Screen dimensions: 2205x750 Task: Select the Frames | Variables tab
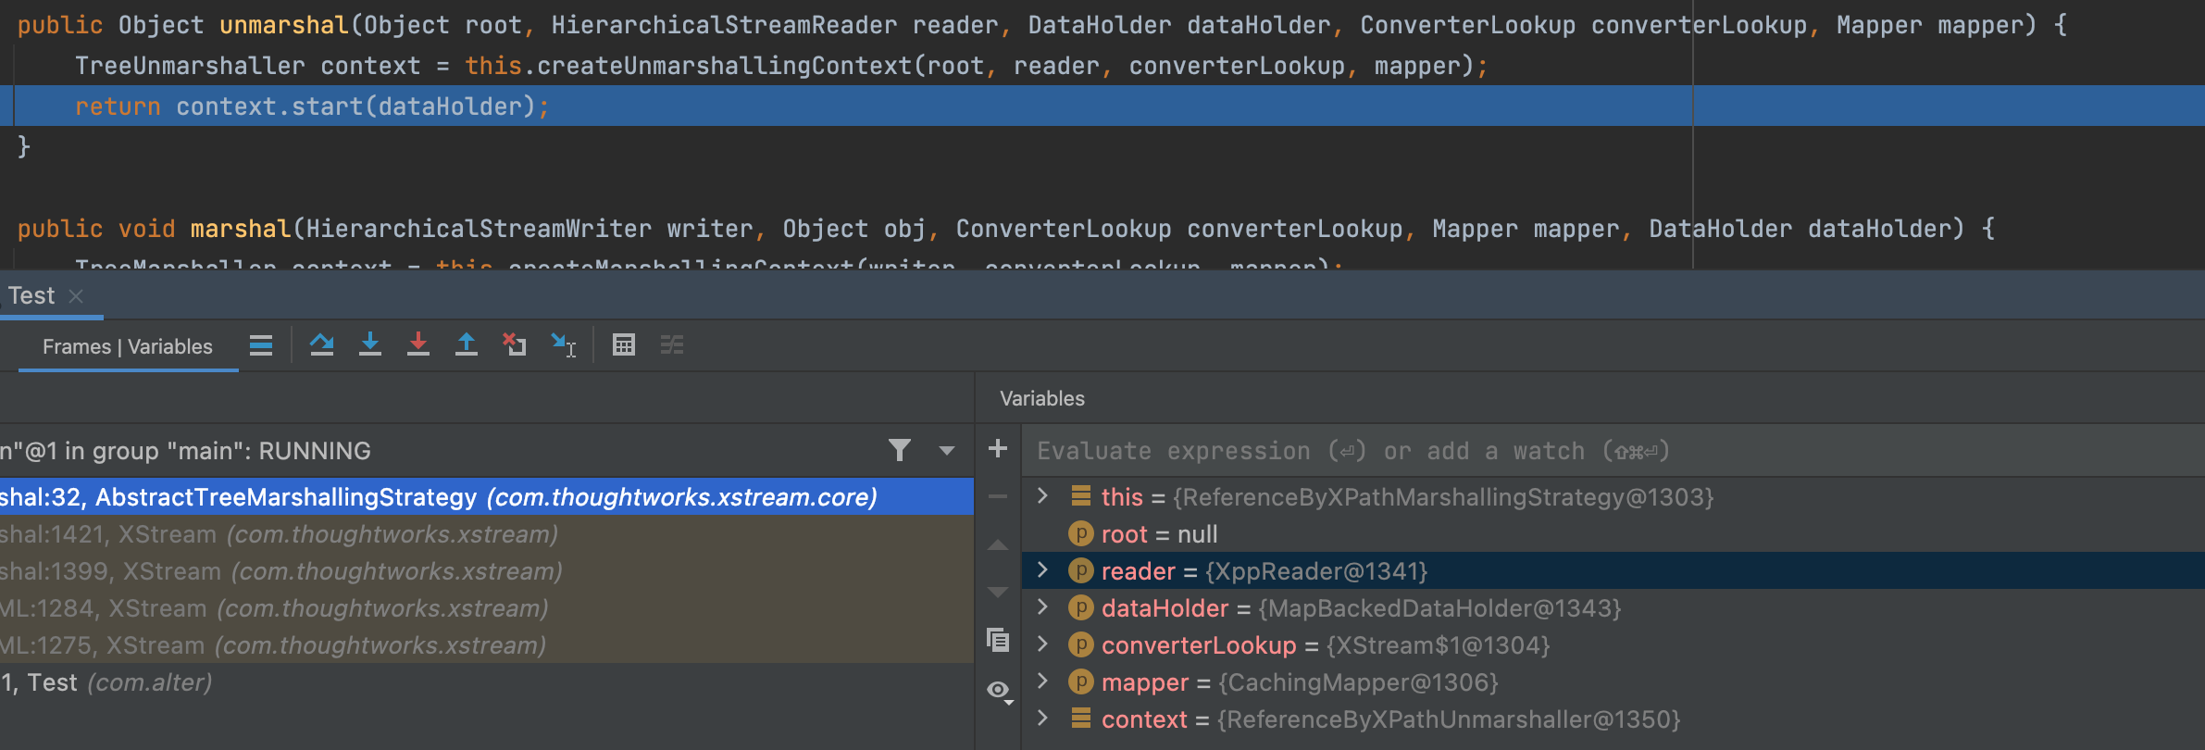pos(128,347)
